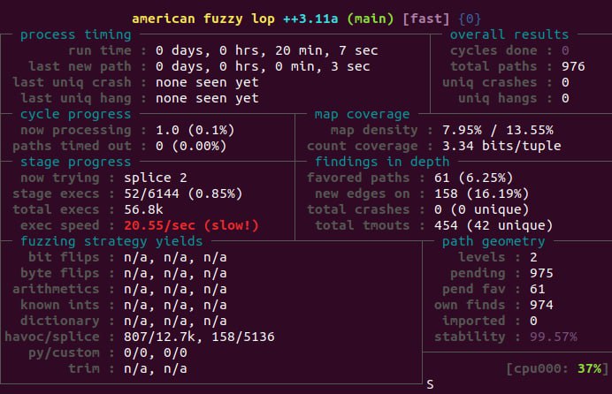The width and height of the screenshot is (612, 394).
Task: Click the red '20.55/sec (slow!)' exec speed
Action: point(191,225)
